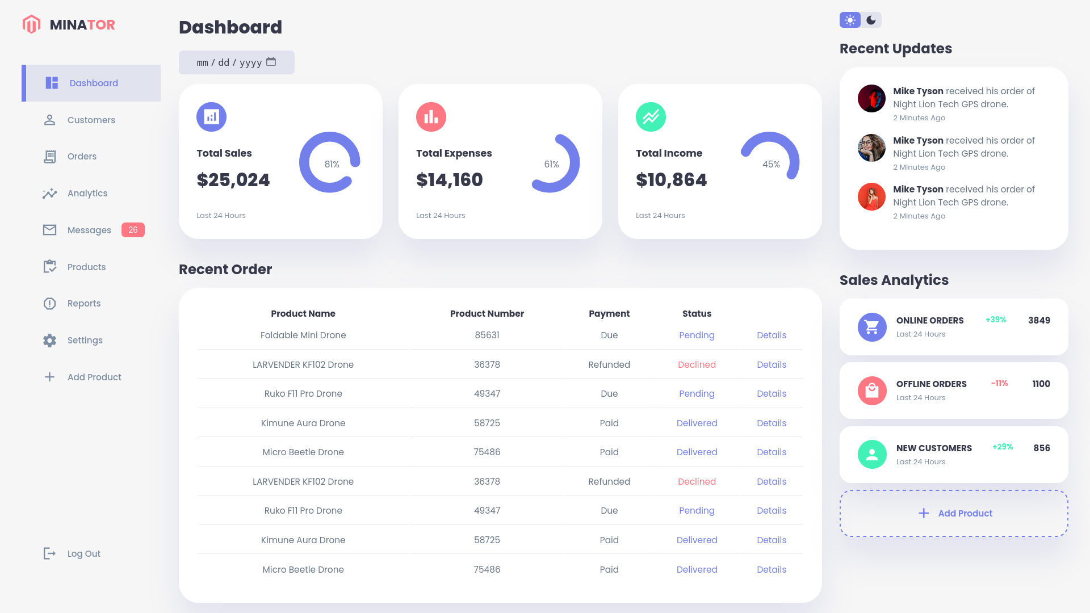Open the Messages menu item label

pyautogui.click(x=89, y=230)
